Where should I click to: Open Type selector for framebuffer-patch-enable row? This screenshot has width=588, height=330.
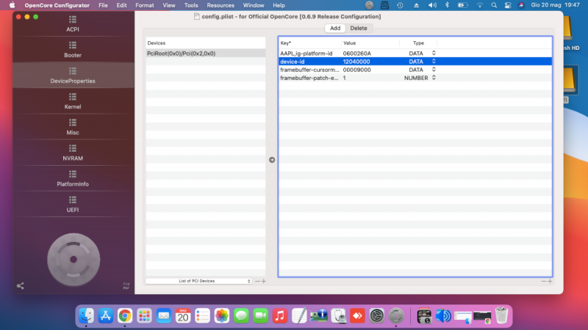point(433,78)
